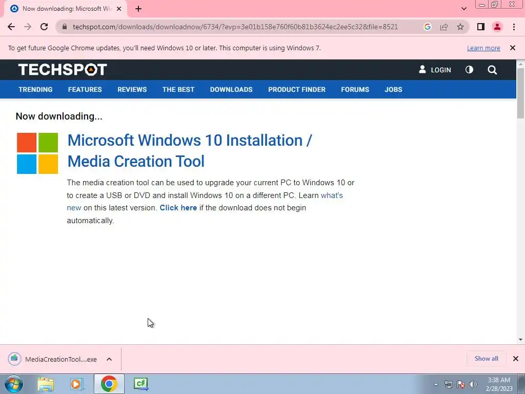Click the page scroll up arrow
This screenshot has width=525, height=394.
point(521,63)
